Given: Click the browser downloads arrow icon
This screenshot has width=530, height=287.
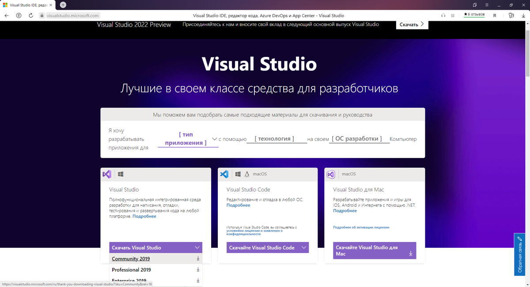Looking at the screenshot, I should pos(524,15).
